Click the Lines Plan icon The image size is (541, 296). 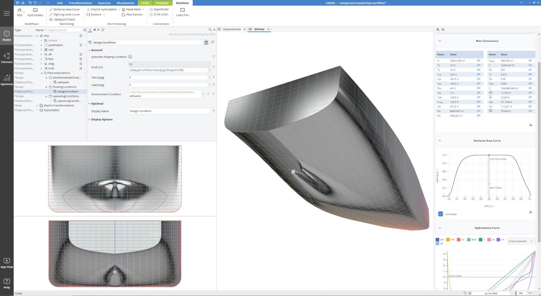point(182,12)
